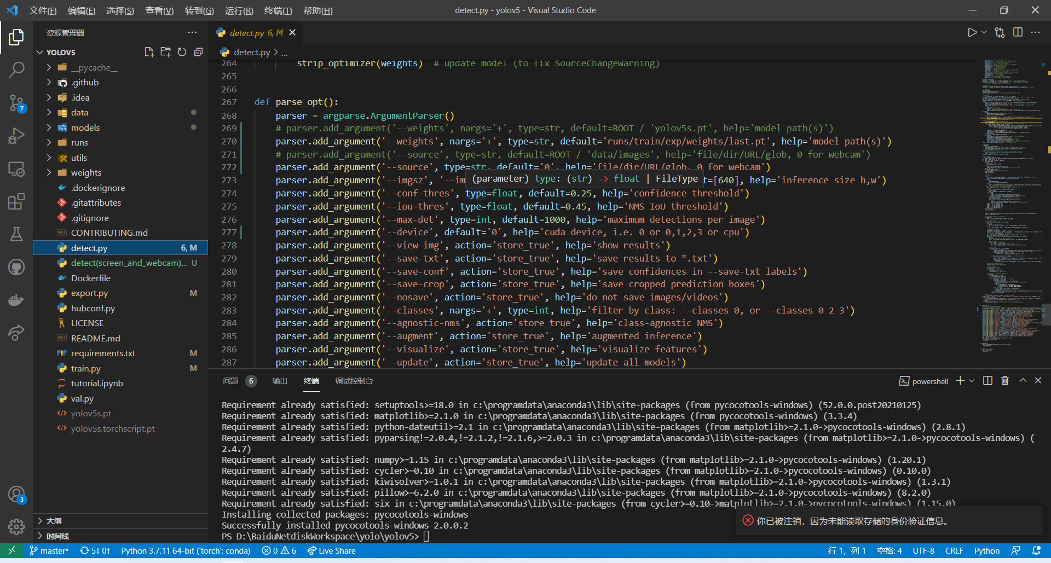Open the 文件(F) menu

click(43, 10)
